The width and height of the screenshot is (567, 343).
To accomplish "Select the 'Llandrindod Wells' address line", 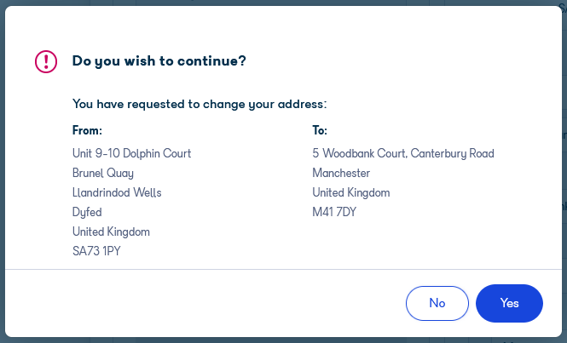I will 117,192.
